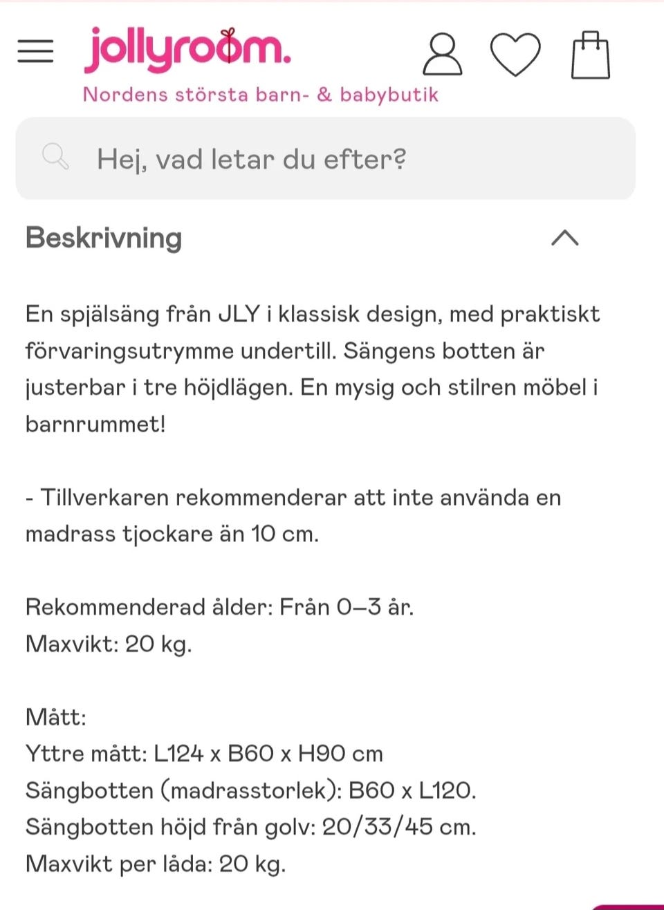Click the 'Sängbotten höjd från golv' line
This screenshot has height=910, width=664.
tap(250, 827)
